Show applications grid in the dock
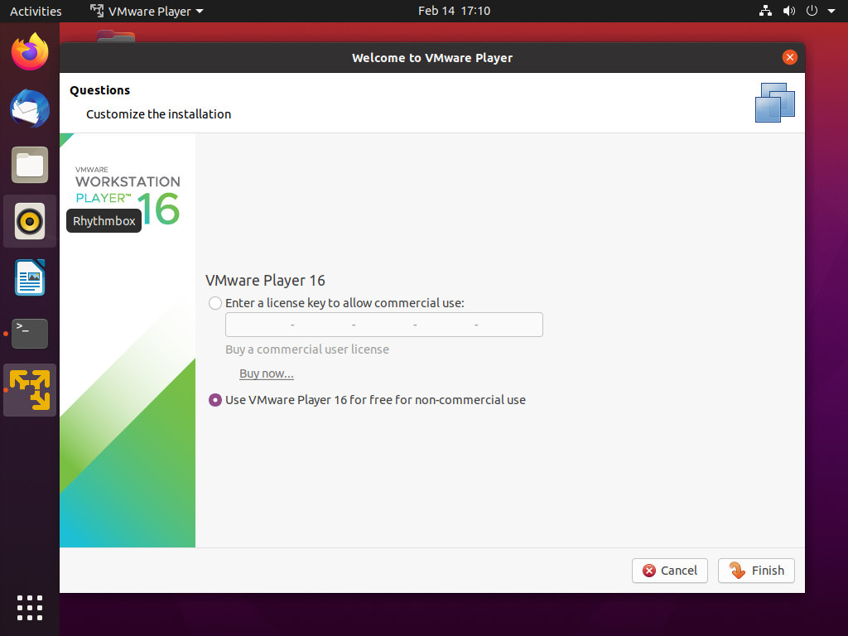 click(30, 608)
